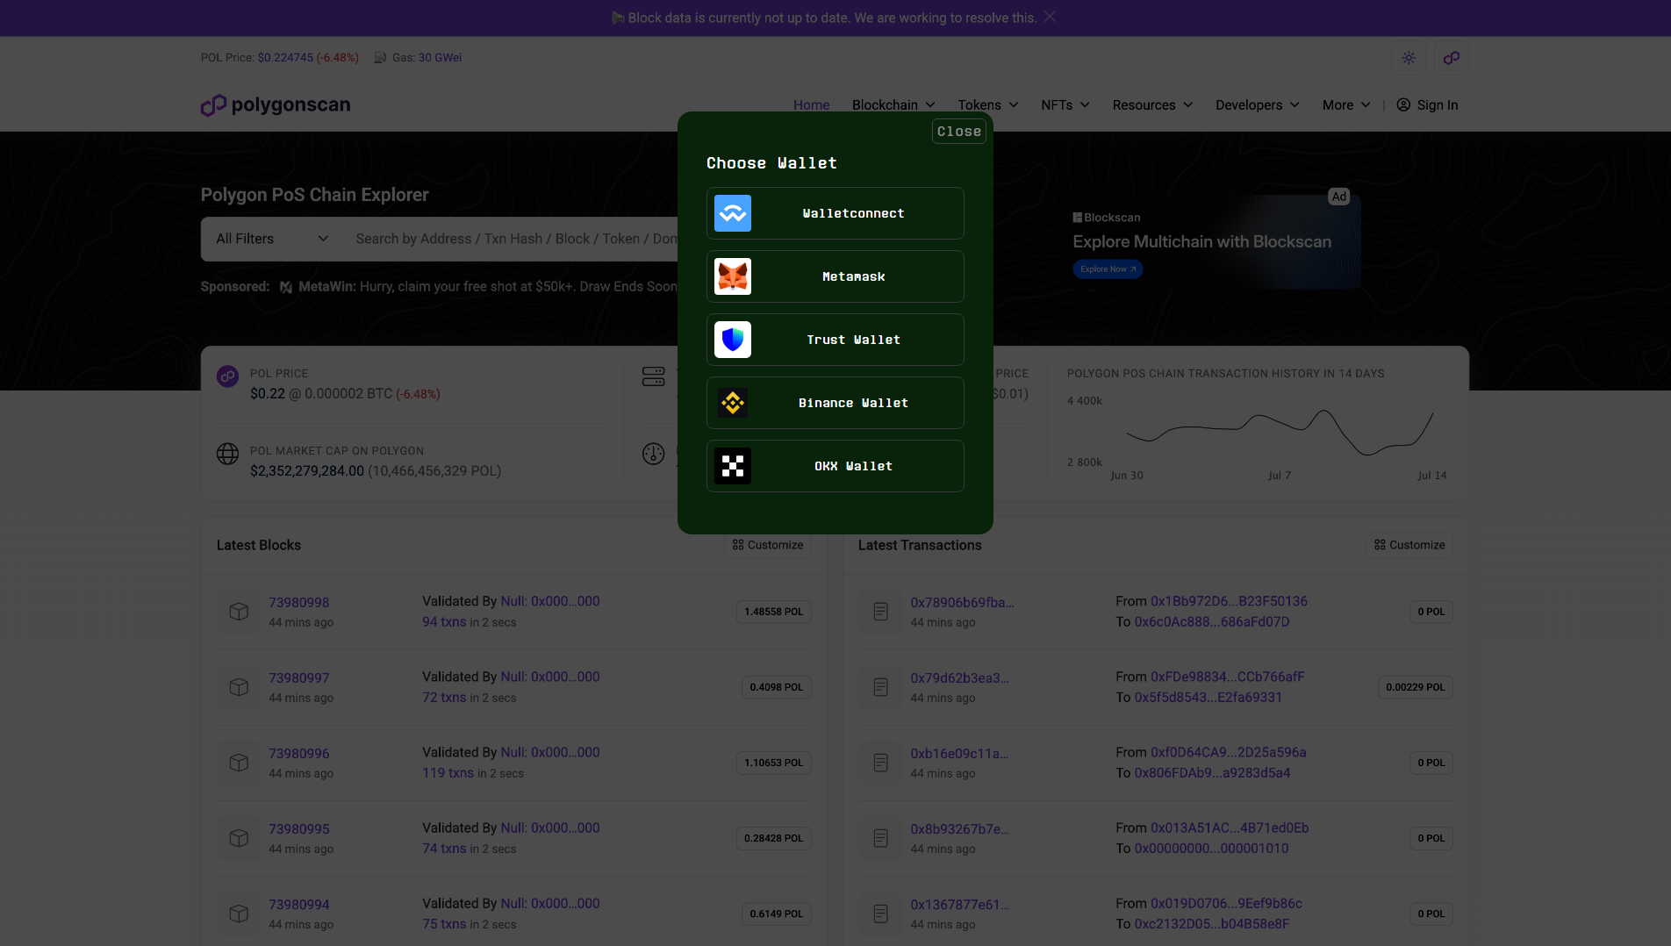This screenshot has height=946, width=1671.
Task: Click the gauge icon in stats card
Action: [653, 454]
